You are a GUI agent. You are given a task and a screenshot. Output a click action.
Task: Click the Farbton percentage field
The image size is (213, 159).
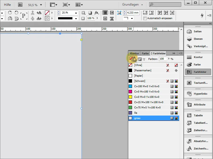(163, 59)
